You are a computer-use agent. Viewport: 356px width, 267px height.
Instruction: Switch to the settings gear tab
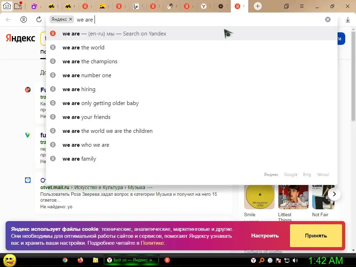click(x=221, y=6)
